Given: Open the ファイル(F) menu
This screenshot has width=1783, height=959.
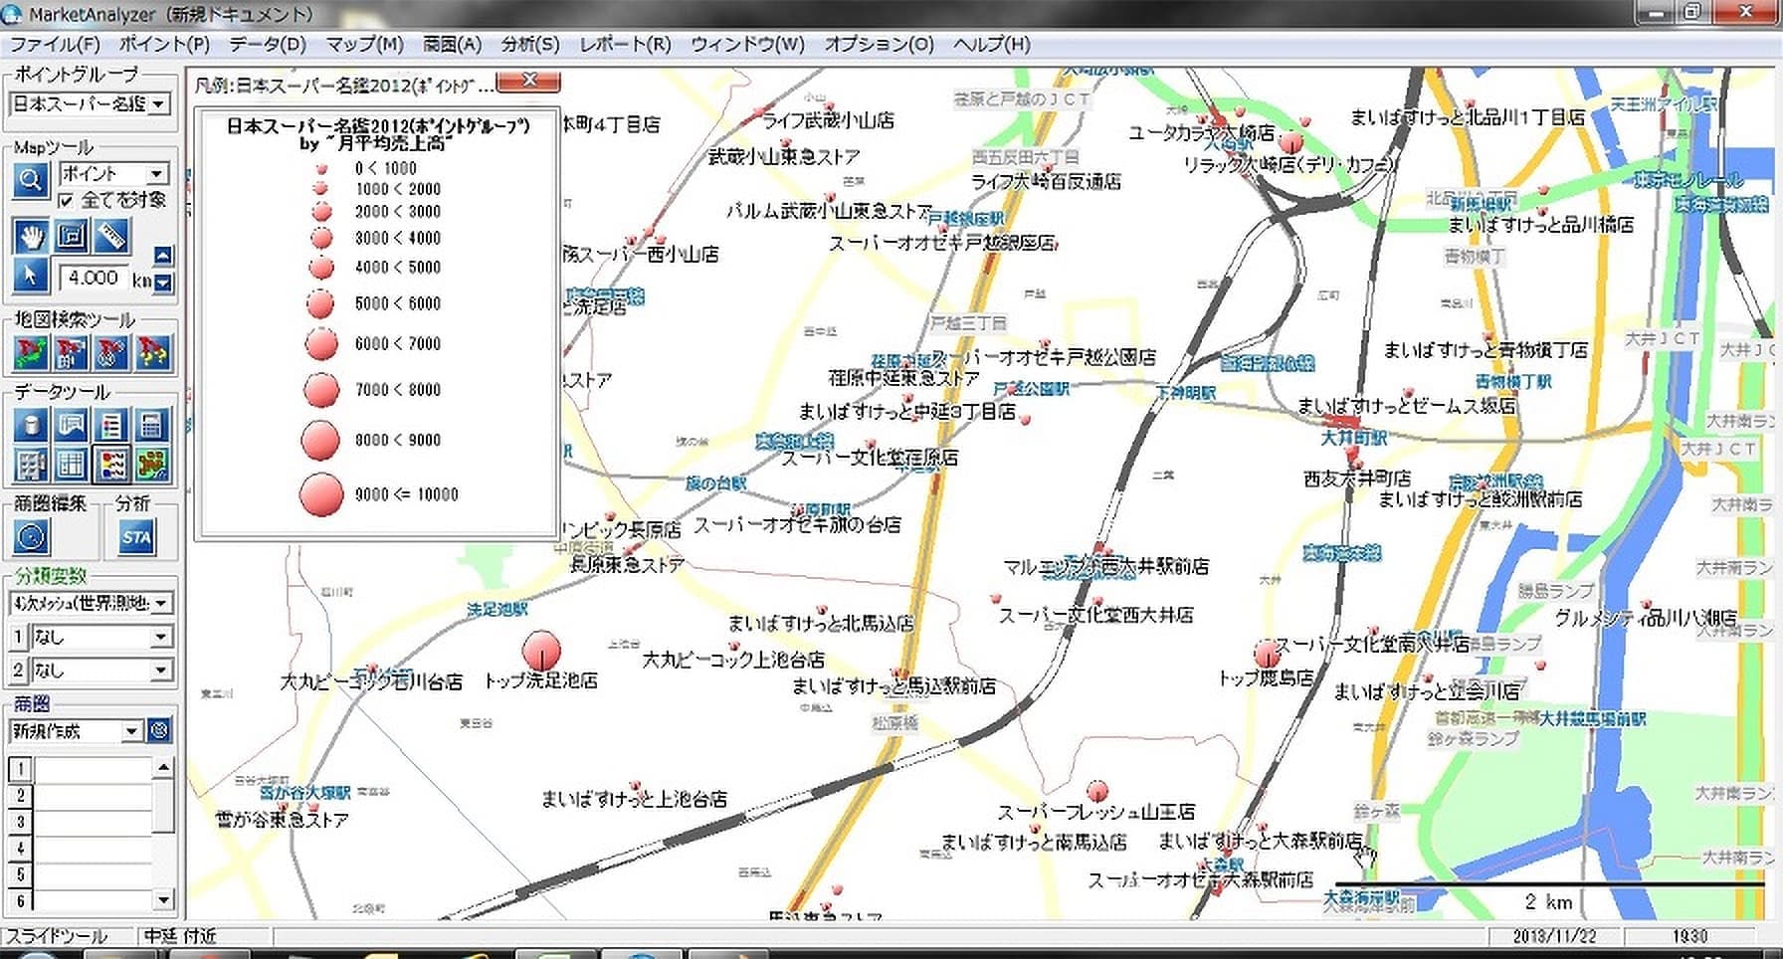Looking at the screenshot, I should pyautogui.click(x=54, y=45).
